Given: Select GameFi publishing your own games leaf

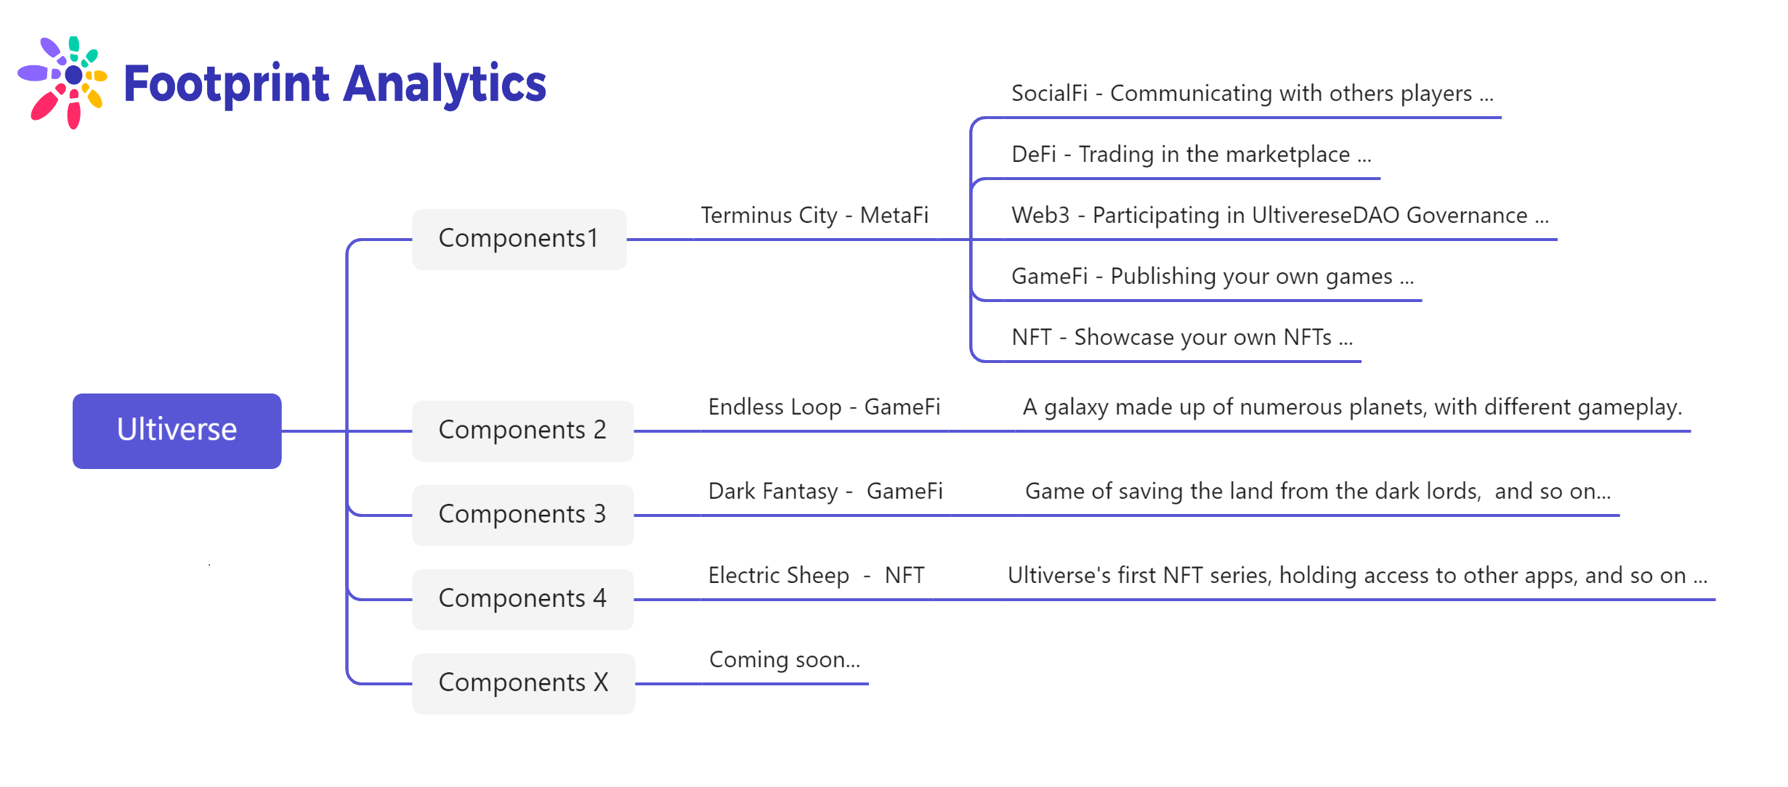Looking at the screenshot, I should 1213,277.
